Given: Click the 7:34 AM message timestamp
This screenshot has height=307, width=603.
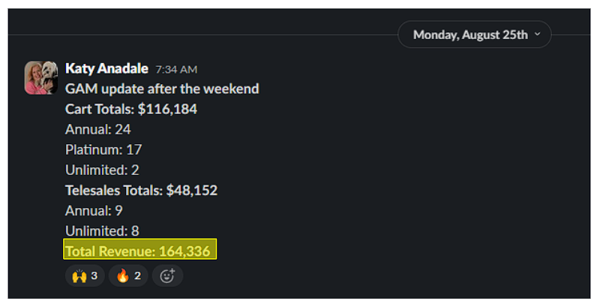Looking at the screenshot, I should tap(176, 69).
